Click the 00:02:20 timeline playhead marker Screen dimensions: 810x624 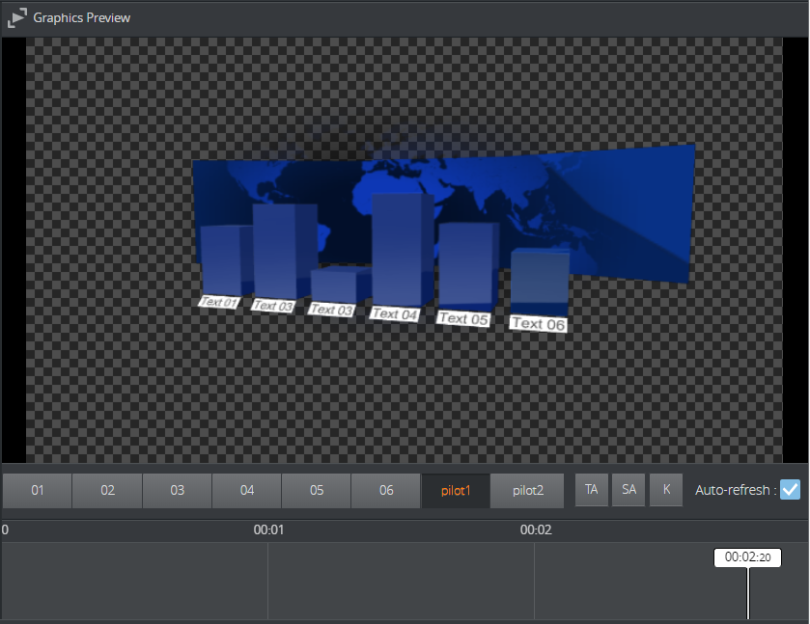coord(747,557)
